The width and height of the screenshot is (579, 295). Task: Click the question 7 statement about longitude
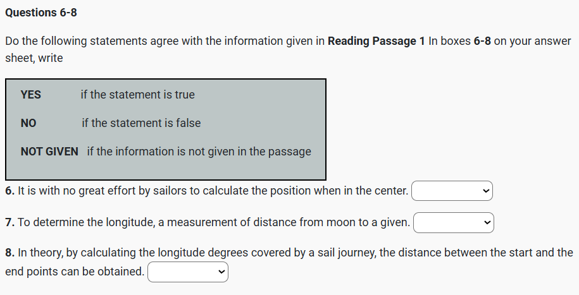tap(214, 222)
